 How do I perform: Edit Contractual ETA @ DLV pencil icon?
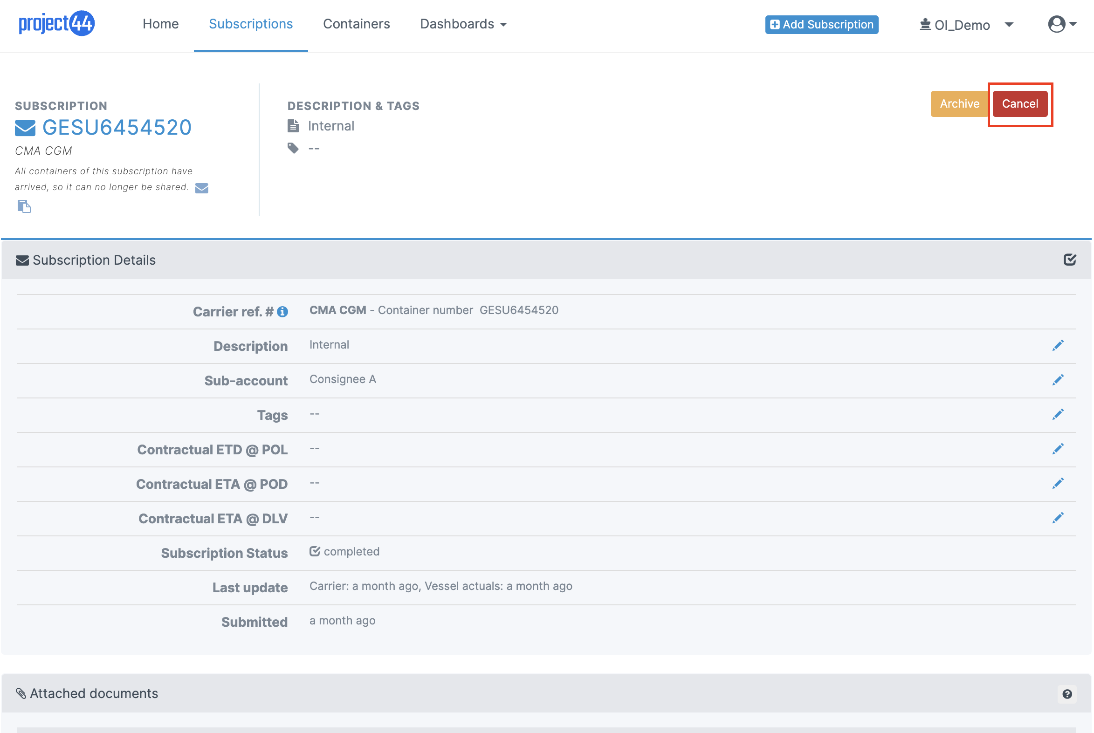point(1058,518)
